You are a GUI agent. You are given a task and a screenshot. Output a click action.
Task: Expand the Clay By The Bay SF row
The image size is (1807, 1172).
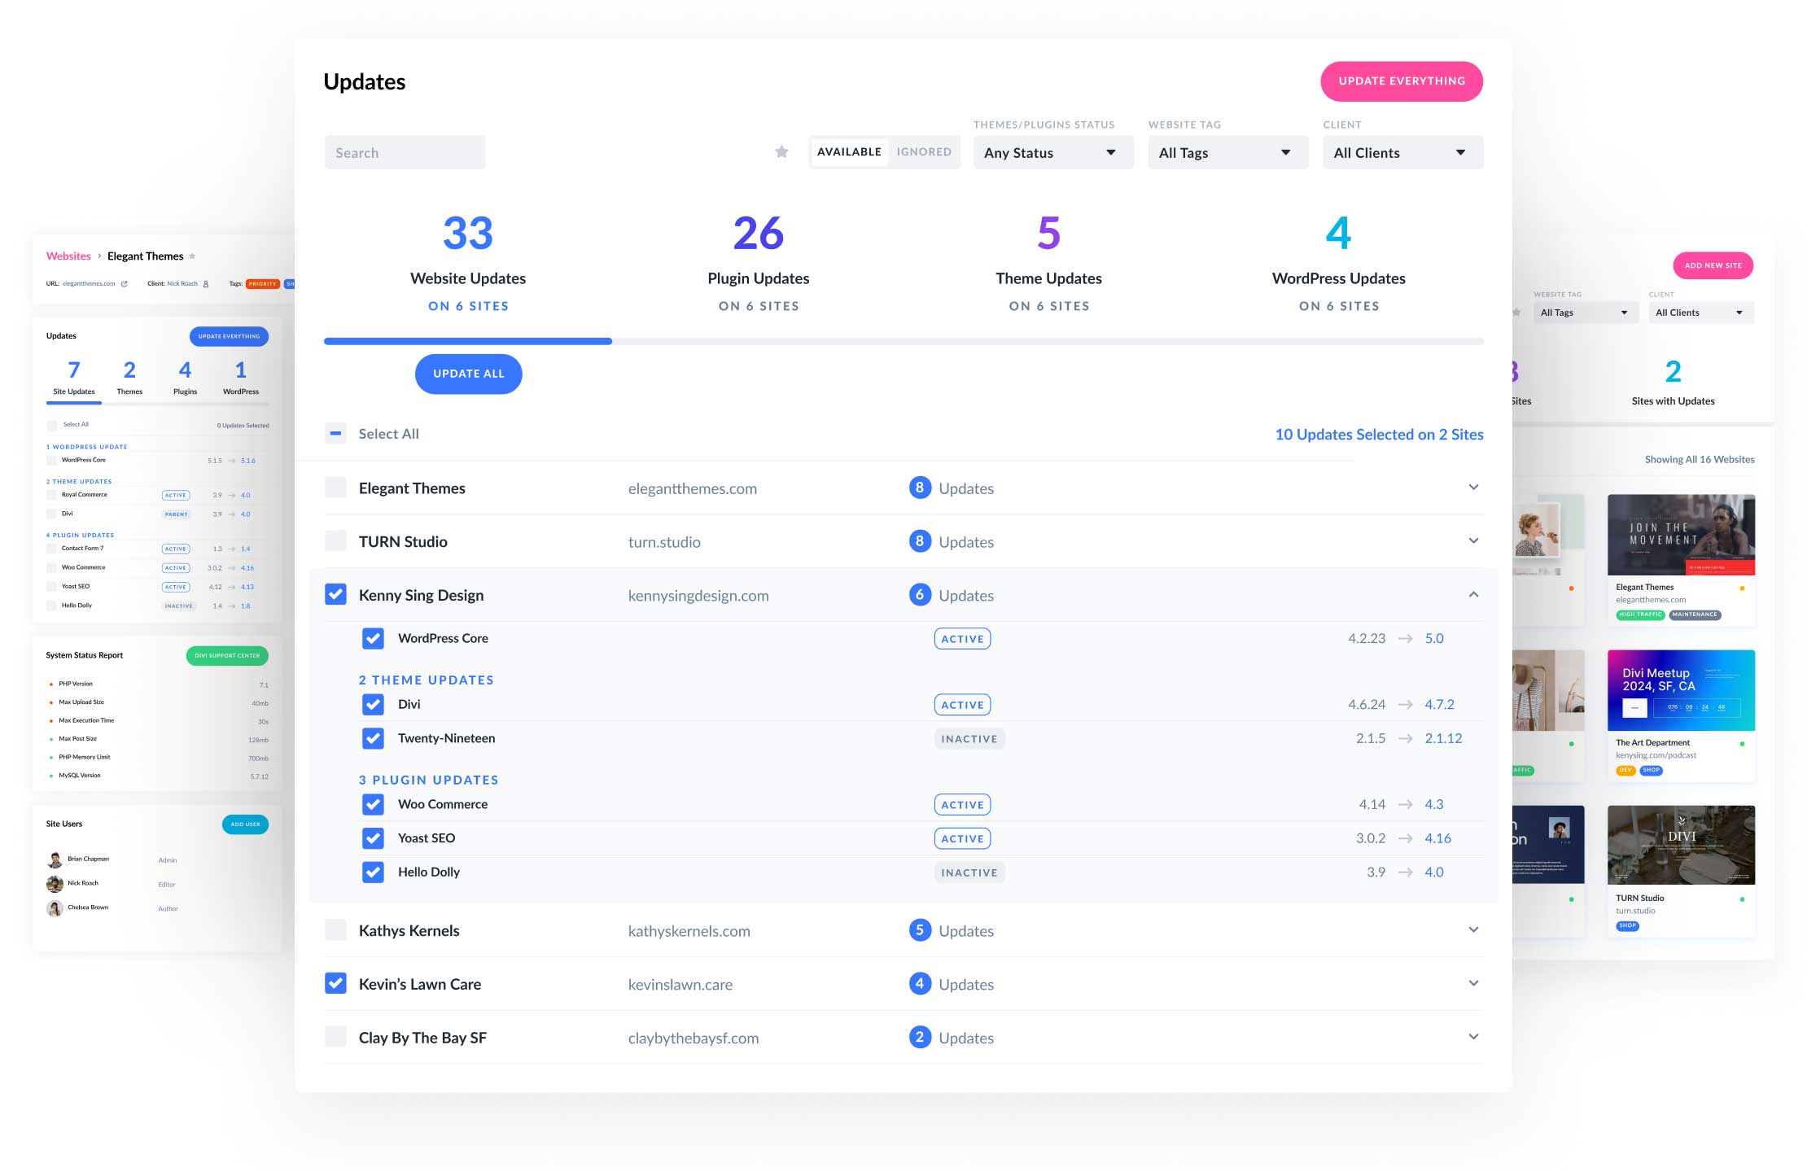tap(1474, 1036)
